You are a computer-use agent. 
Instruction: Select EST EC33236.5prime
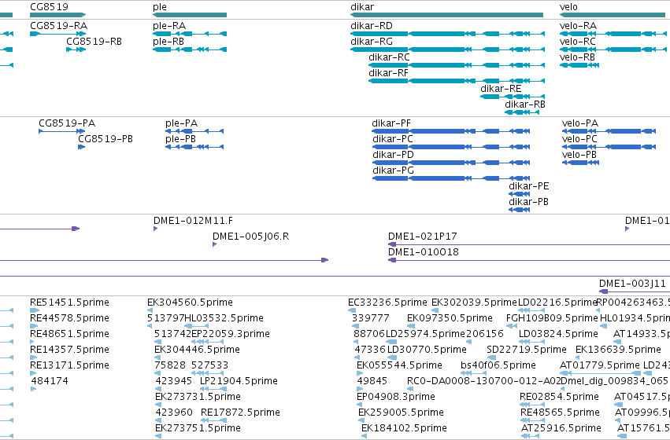tap(351, 310)
